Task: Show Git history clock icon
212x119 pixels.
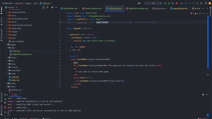Action: (197, 3)
